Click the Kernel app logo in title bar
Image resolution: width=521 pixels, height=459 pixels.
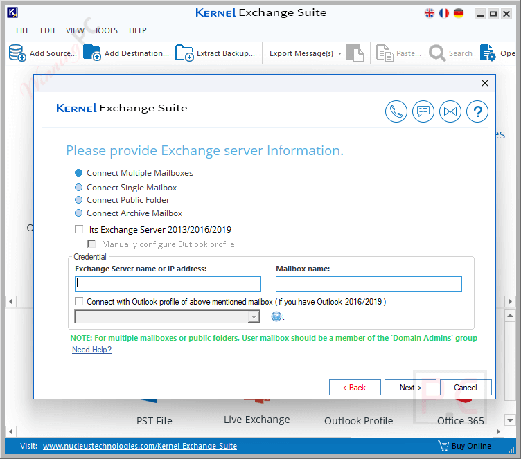(x=12, y=12)
